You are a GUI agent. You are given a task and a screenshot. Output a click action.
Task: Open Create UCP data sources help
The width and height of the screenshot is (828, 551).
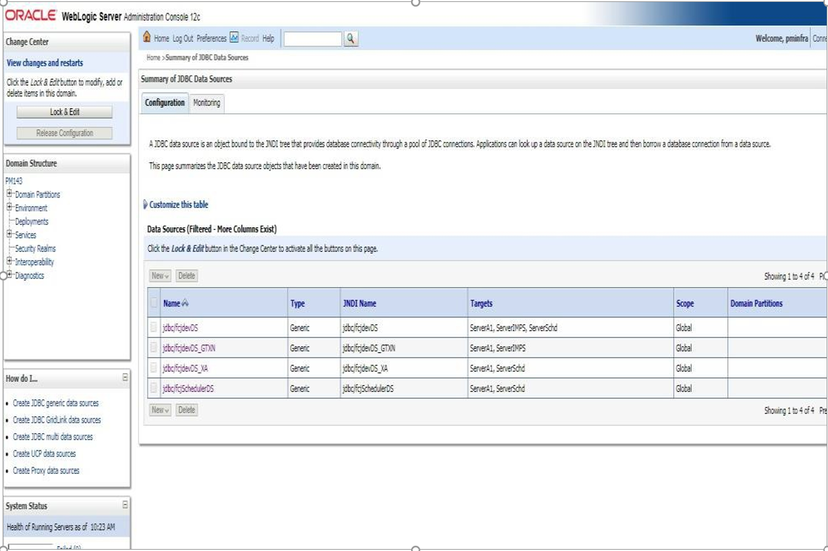click(45, 454)
